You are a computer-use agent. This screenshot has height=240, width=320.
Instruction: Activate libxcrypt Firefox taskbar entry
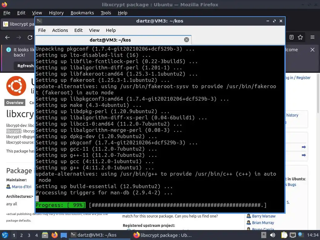click(x=162, y=235)
